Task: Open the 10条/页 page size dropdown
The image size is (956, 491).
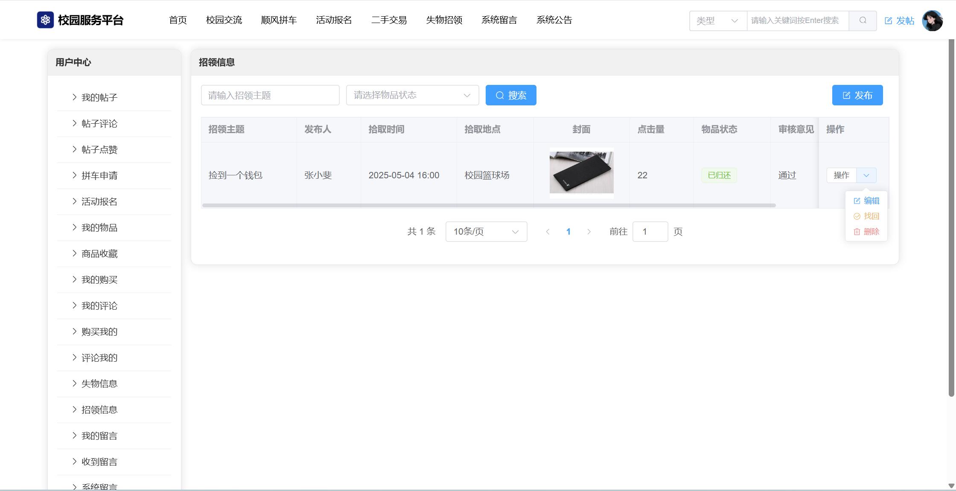Action: click(x=486, y=232)
